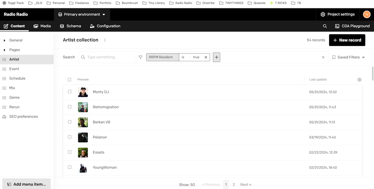Screen dimensions: 374x189
Task: Open the search magnifier in top bar
Action: [325, 26]
